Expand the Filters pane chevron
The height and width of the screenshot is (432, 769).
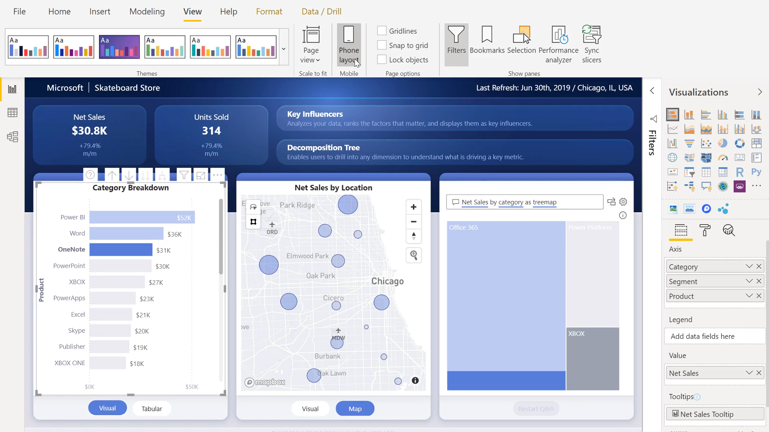[652, 91]
